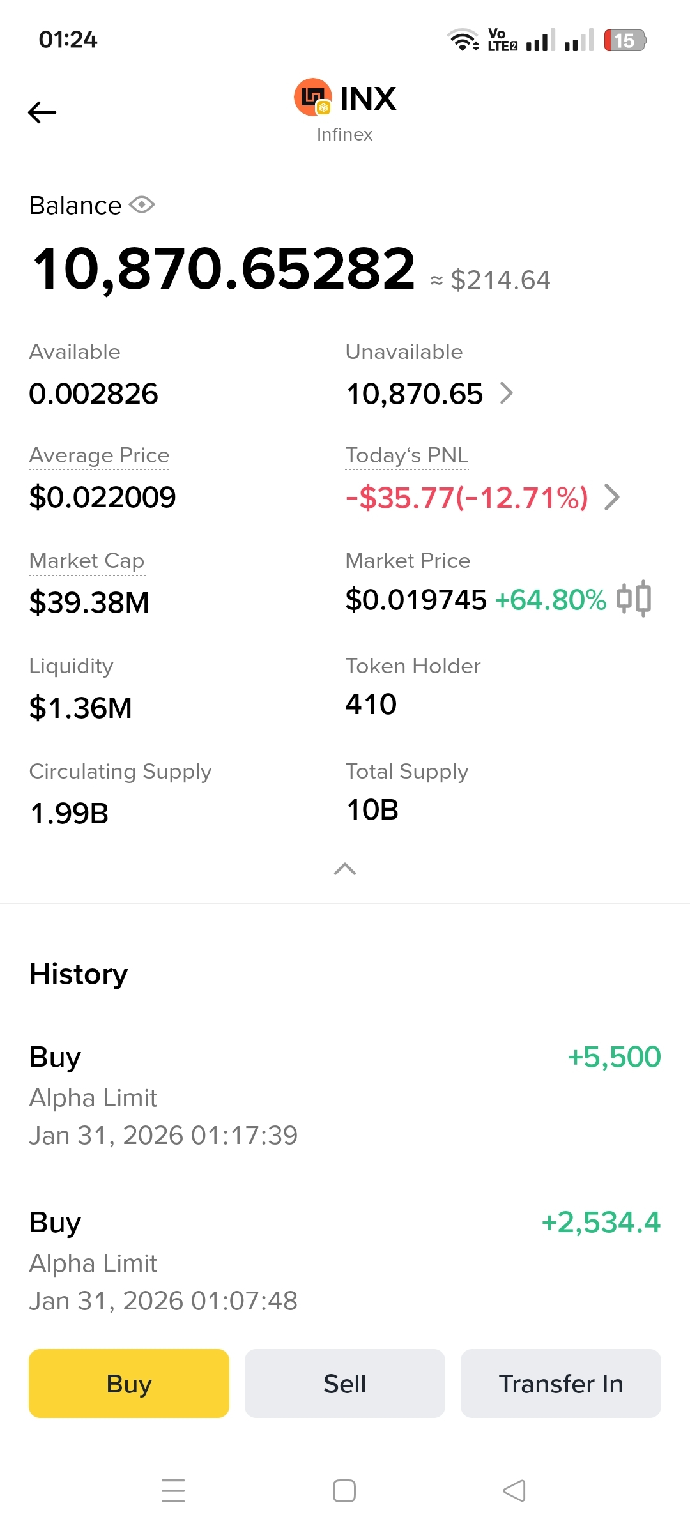Expand Today's PNL details chevron
This screenshot has height=1533, width=690.
[611, 497]
